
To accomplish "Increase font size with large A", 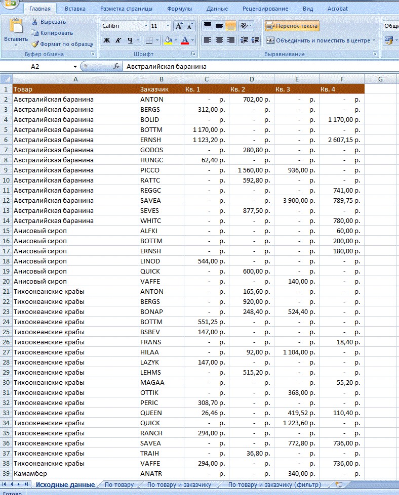I will tap(179, 26).
